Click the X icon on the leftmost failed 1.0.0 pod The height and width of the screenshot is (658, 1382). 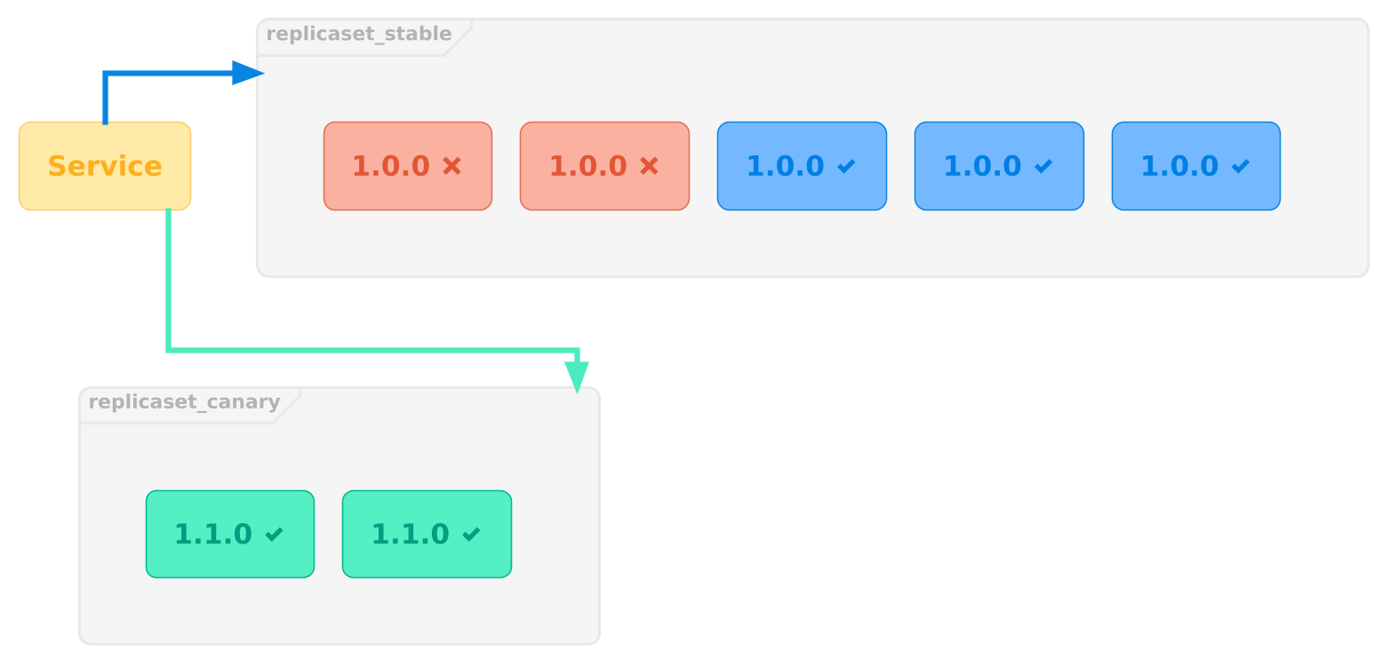coord(451,166)
